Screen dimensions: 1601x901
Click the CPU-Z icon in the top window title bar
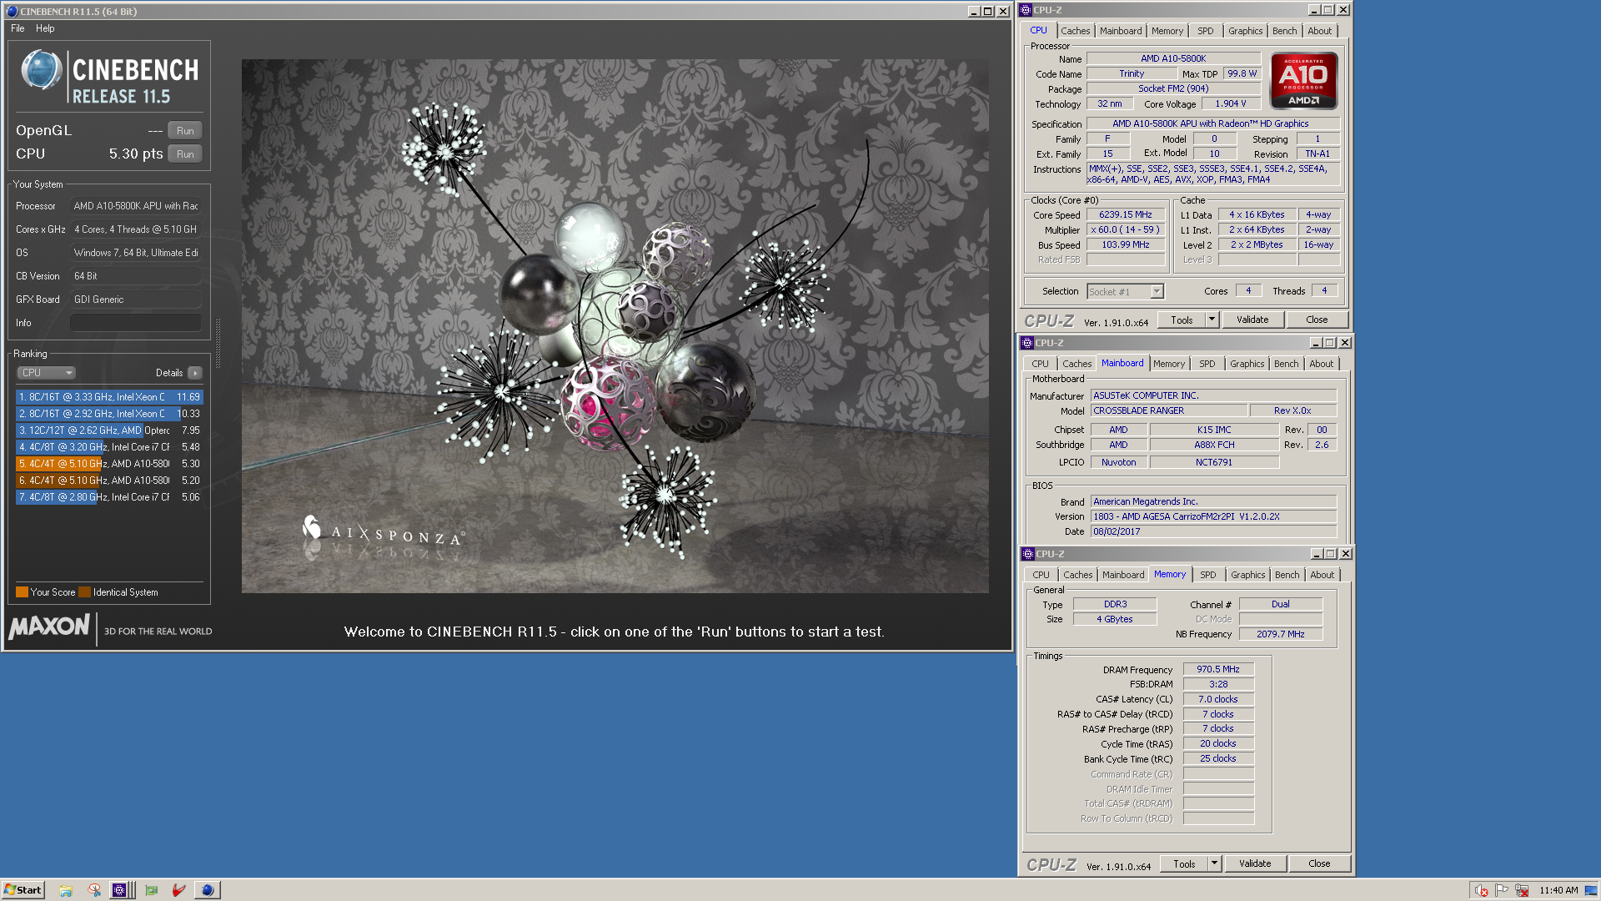[x=1026, y=10]
